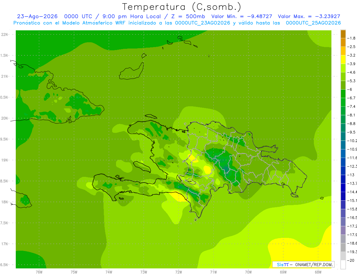
Task: Click the '76W' longitude axis label
Action: 39,272
